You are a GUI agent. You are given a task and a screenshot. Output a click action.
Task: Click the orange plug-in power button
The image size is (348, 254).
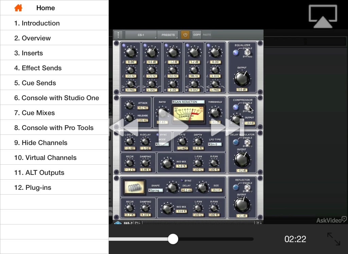point(185,35)
